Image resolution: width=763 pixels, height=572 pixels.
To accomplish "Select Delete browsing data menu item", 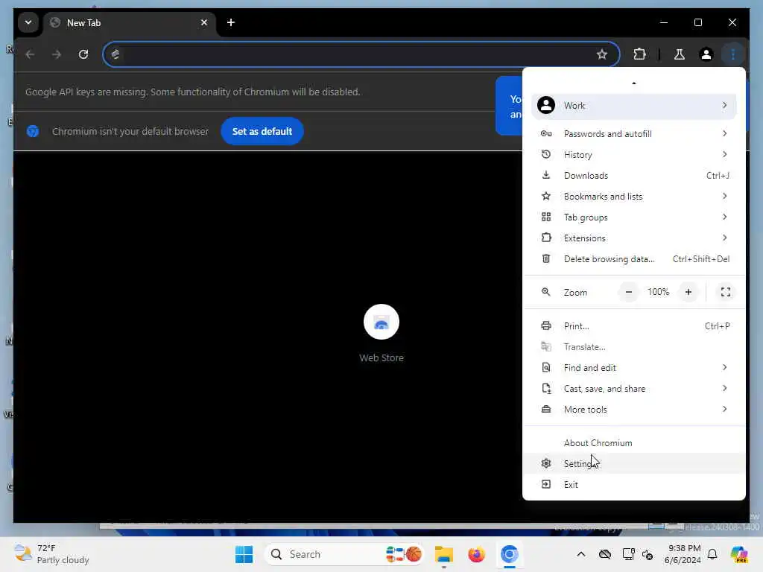I will click(633, 259).
